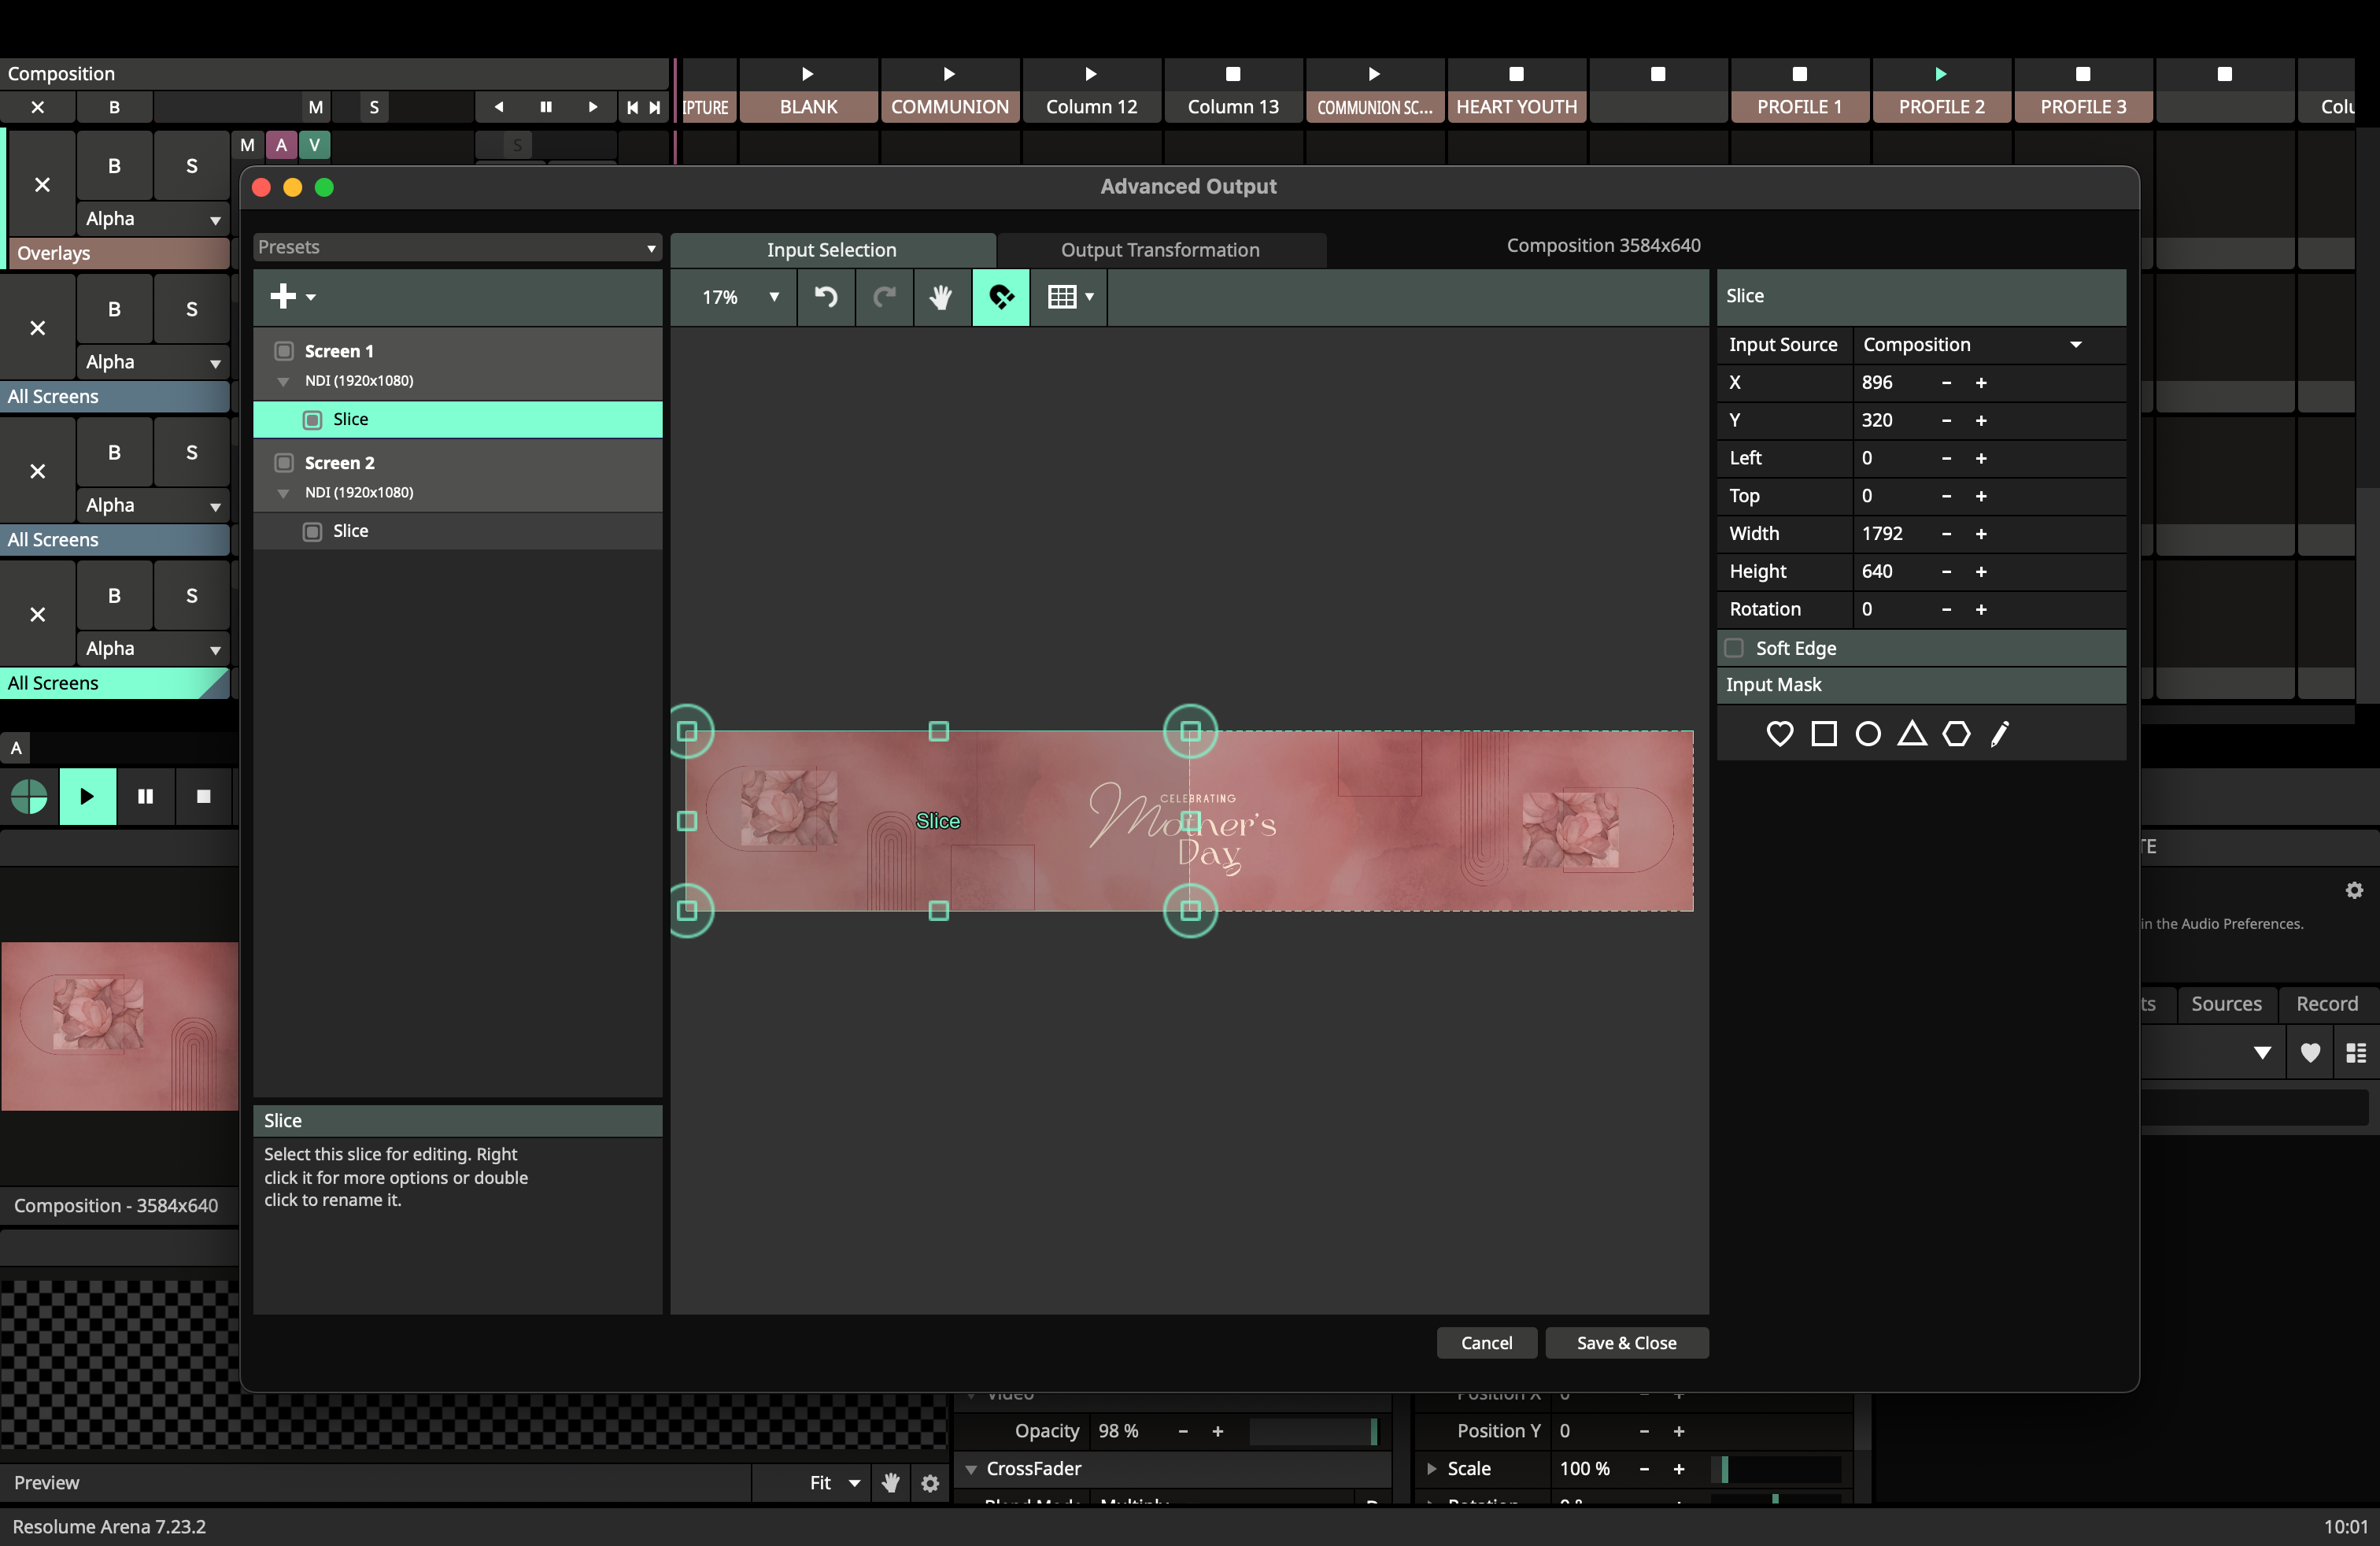
Task: Switch to the Output Transformation tab
Action: click(x=1159, y=250)
